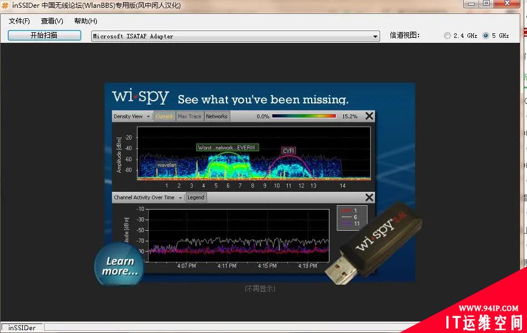Image resolution: width=527 pixels, height=333 pixels.
Task: Click the 开始扫描 button
Action: click(45, 35)
